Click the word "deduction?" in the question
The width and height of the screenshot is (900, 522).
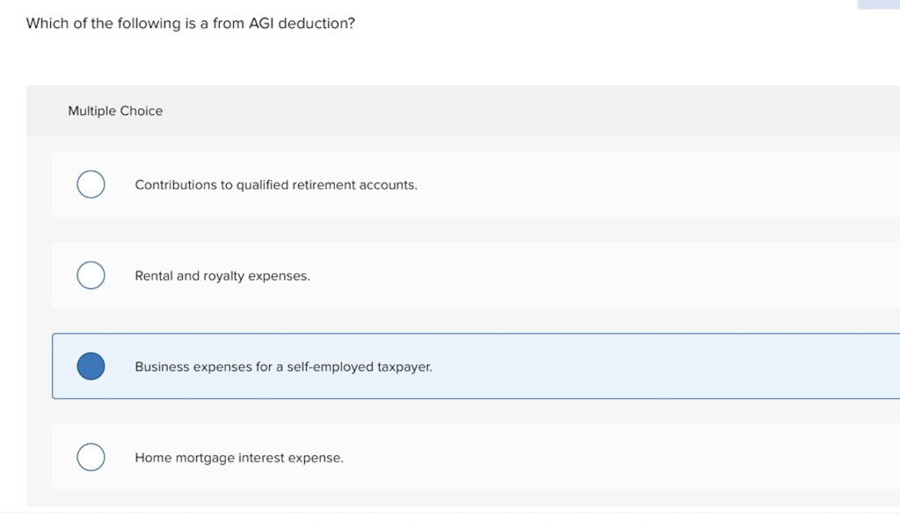click(x=316, y=24)
